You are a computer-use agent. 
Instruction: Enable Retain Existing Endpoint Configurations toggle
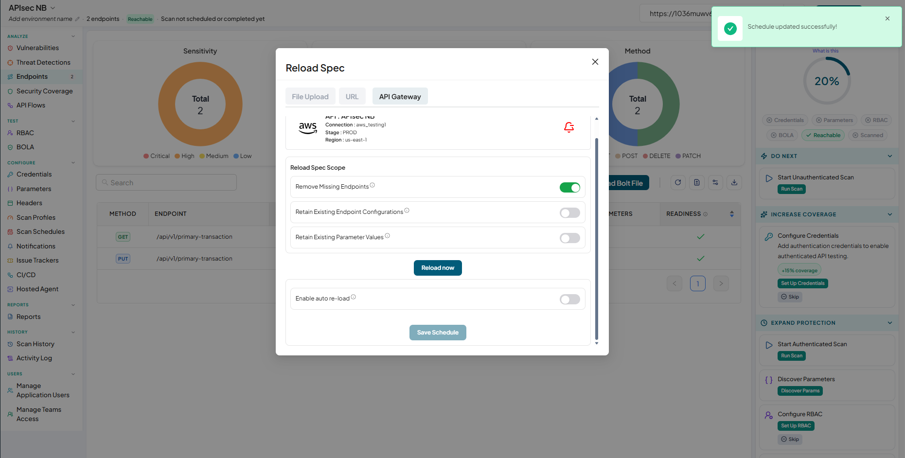coord(570,212)
